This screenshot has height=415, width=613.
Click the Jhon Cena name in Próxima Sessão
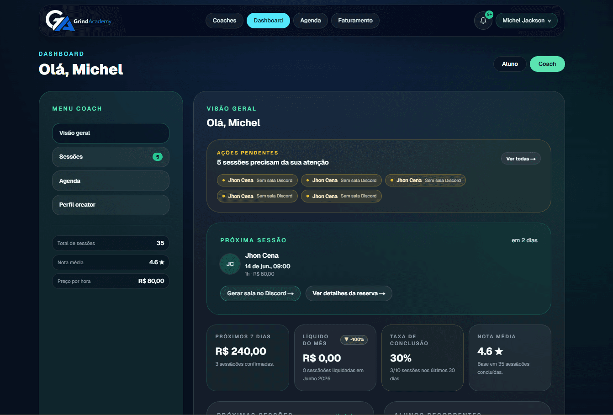pyautogui.click(x=262, y=255)
